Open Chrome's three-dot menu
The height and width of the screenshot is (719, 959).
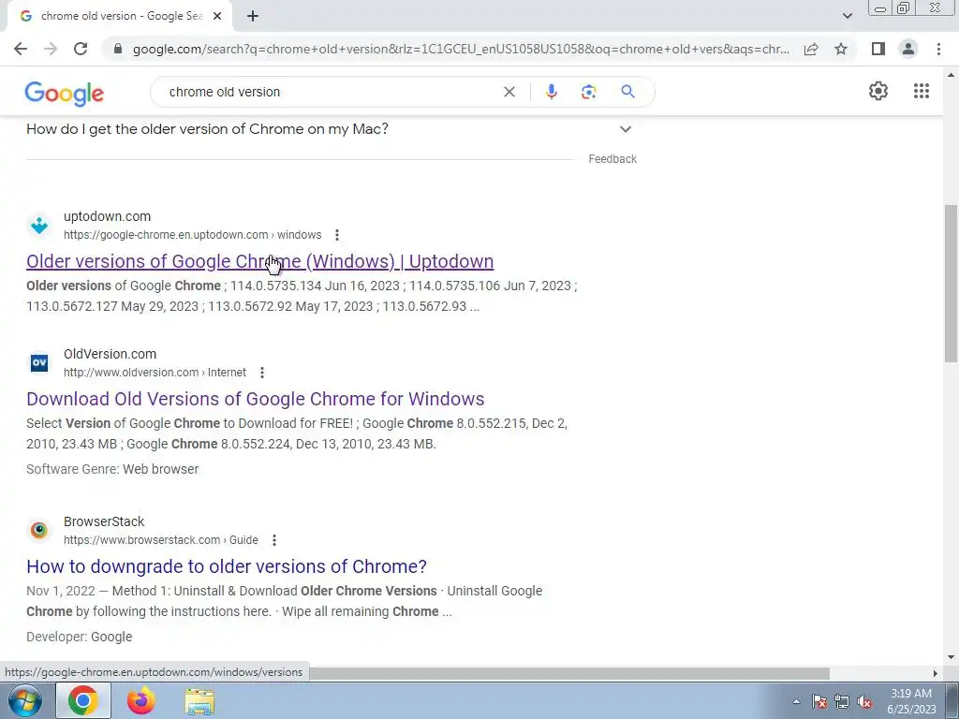click(938, 49)
